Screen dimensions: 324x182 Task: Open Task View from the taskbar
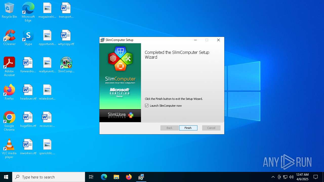(91, 177)
